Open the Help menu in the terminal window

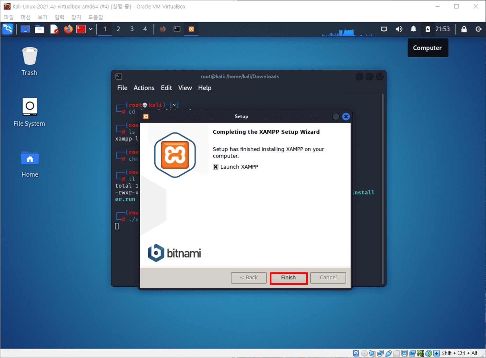(204, 88)
